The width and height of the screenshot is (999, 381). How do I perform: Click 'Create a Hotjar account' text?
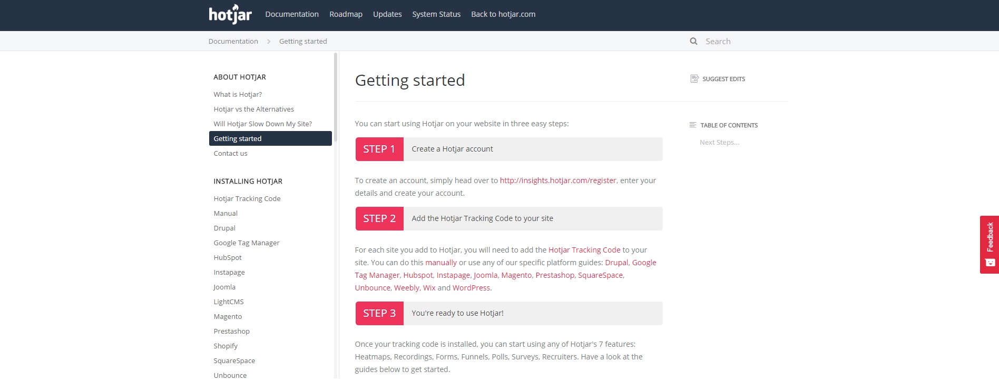coord(452,149)
